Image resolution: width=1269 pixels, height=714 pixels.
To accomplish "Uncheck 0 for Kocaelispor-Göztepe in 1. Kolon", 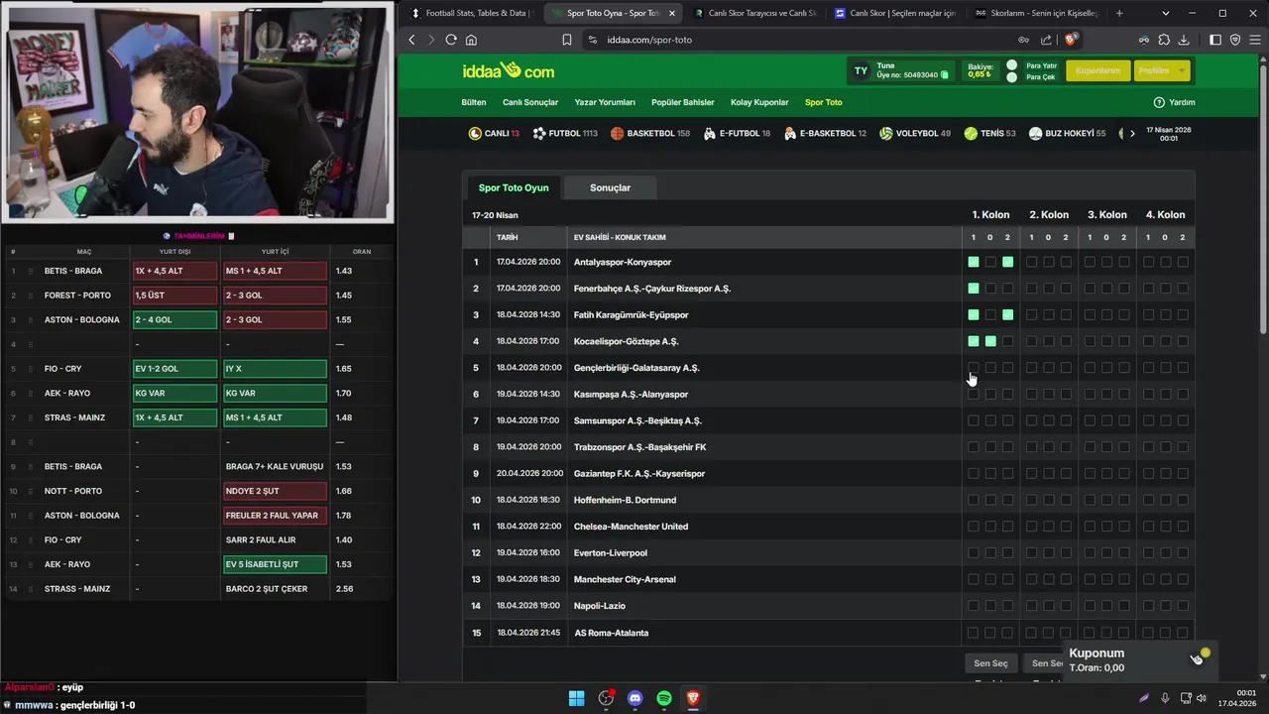I will 990,341.
